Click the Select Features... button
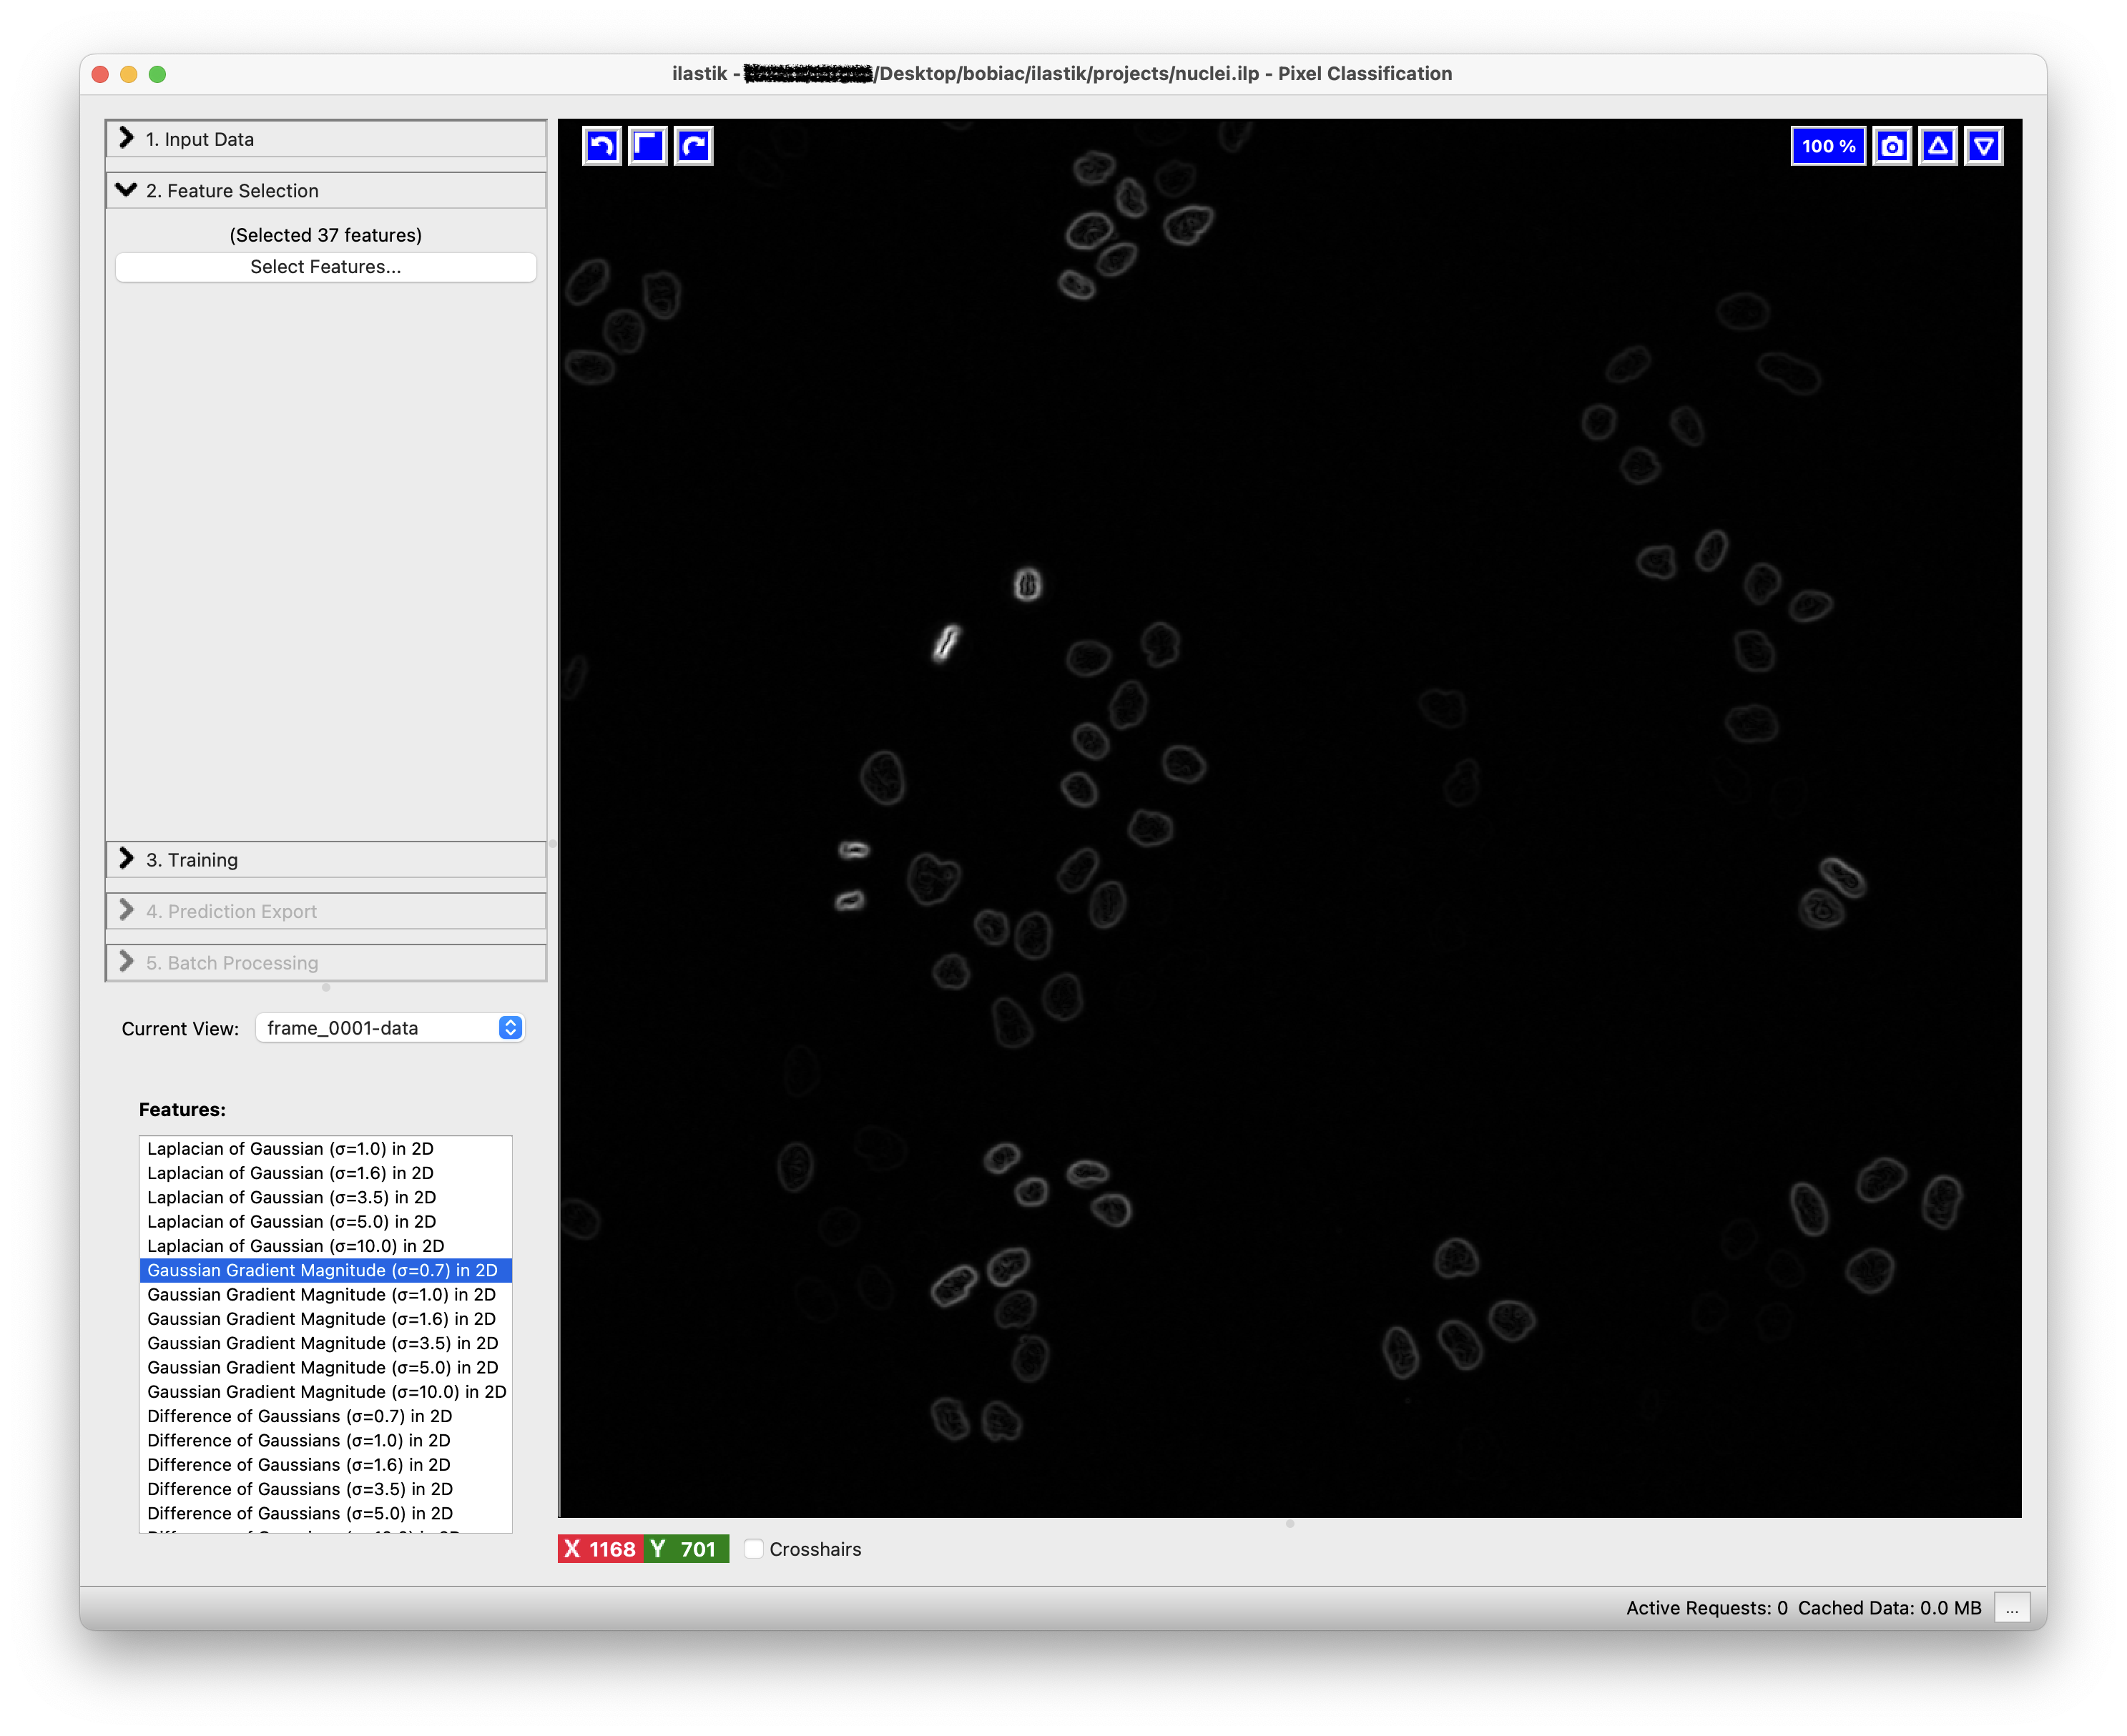The image size is (2127, 1736). click(x=326, y=267)
